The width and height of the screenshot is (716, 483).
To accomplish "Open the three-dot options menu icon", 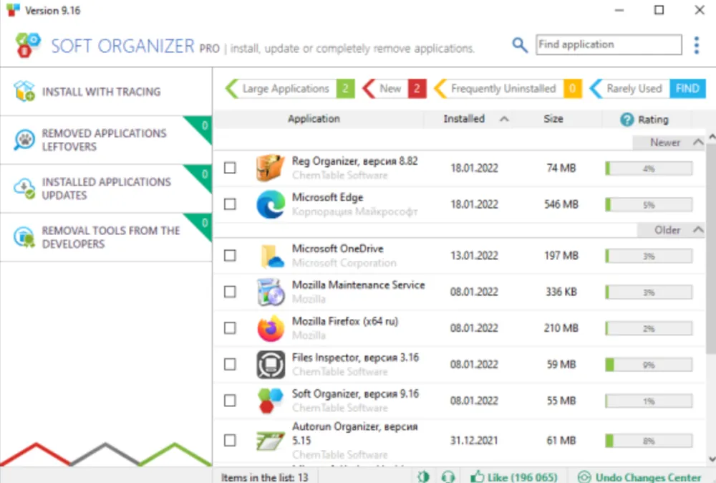I will [696, 44].
